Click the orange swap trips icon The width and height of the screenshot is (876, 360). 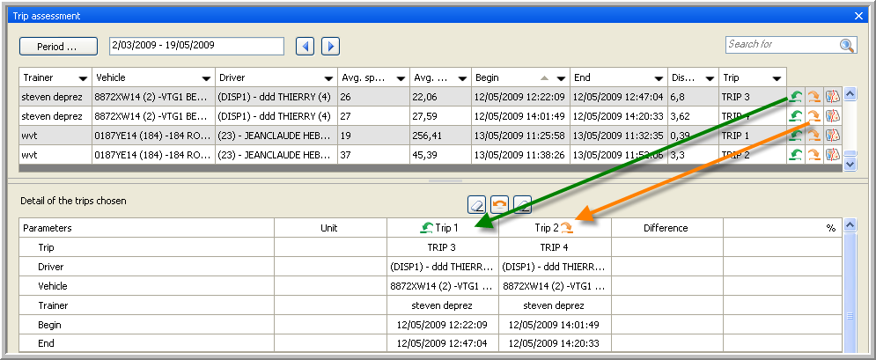(499, 203)
